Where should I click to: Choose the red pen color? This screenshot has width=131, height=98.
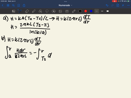coord(86,11)
